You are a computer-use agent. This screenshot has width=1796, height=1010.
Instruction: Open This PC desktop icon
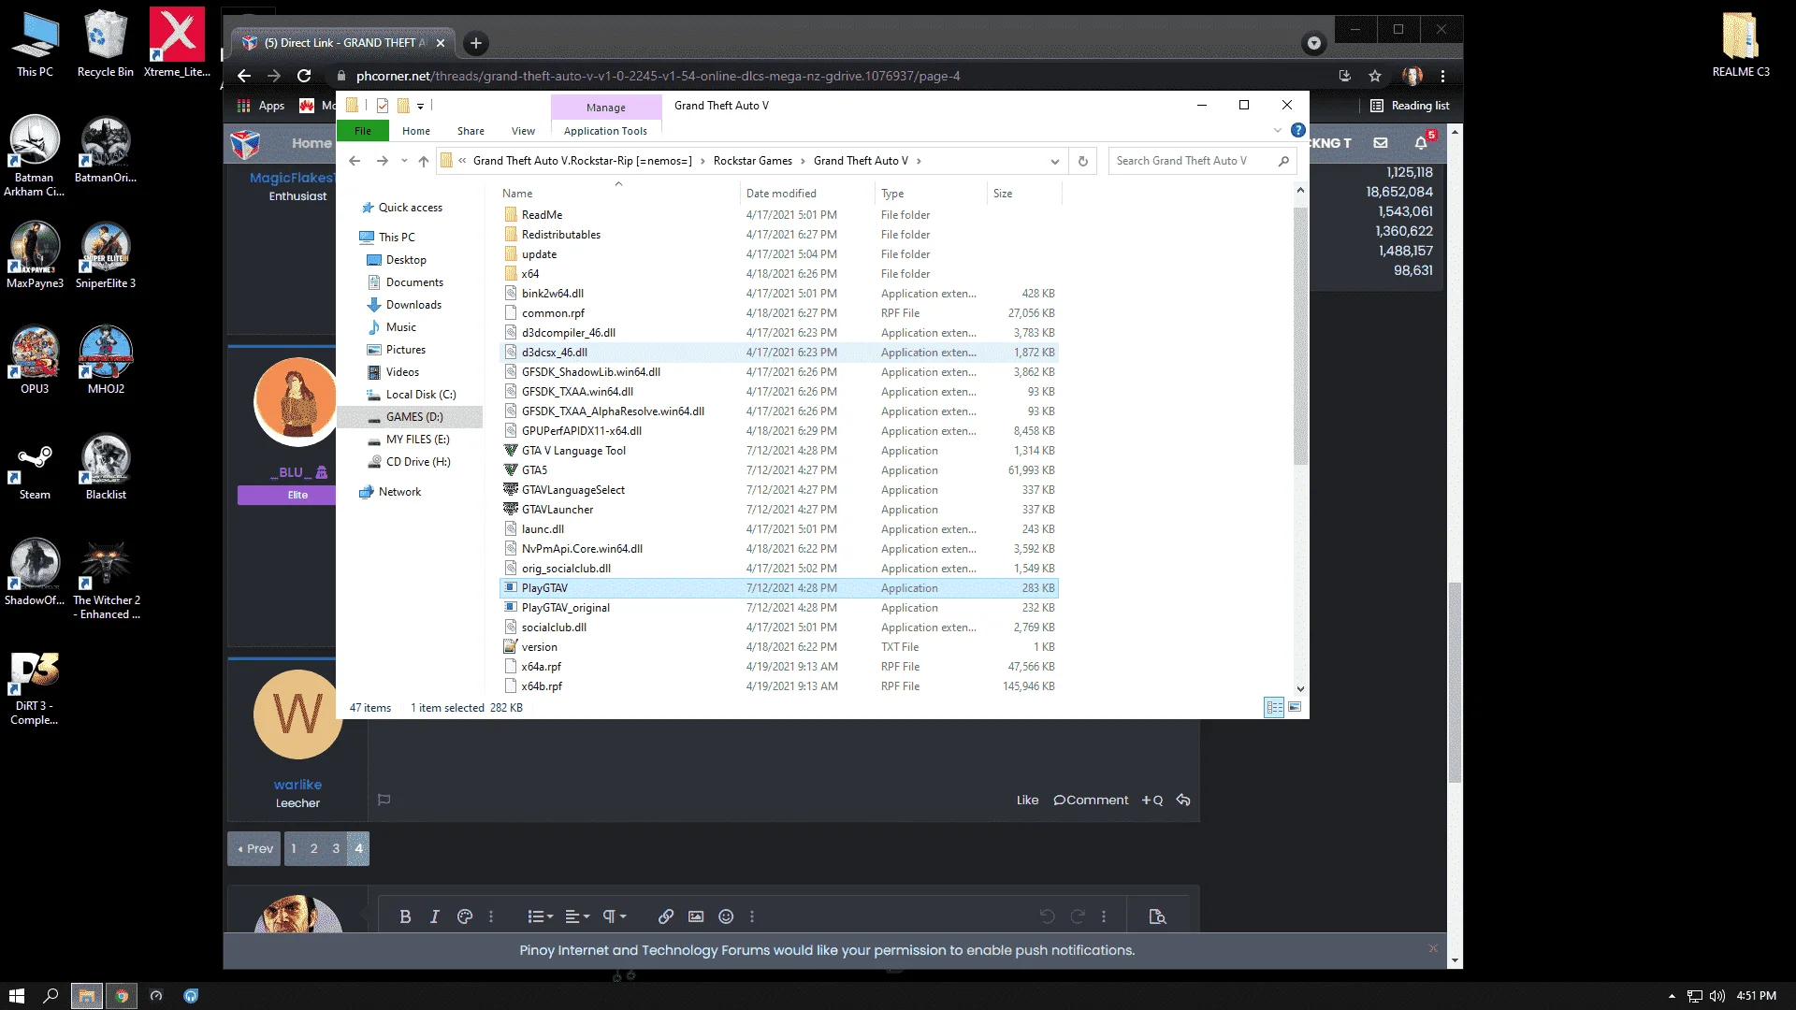click(35, 44)
